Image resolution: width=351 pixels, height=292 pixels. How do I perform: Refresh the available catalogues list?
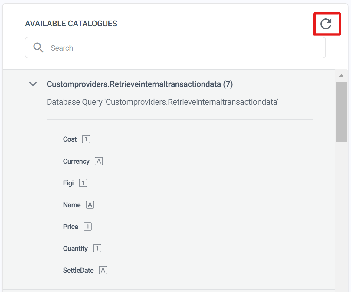326,24
